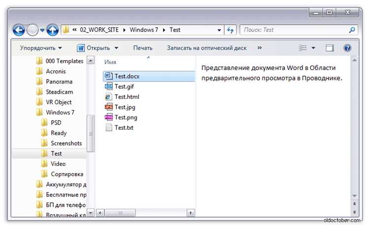Toggle the preview pane button
This screenshot has width=370, height=228.
click(x=330, y=48)
